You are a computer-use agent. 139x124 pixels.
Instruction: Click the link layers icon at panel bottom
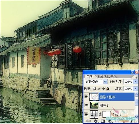pos(88,121)
